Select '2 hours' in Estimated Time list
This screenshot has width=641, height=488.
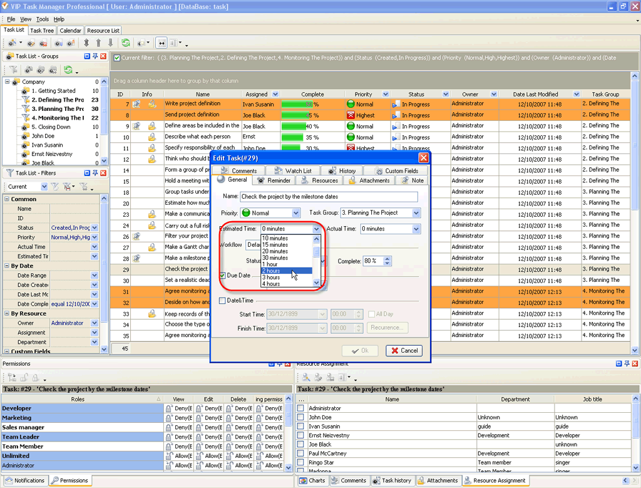pos(287,271)
